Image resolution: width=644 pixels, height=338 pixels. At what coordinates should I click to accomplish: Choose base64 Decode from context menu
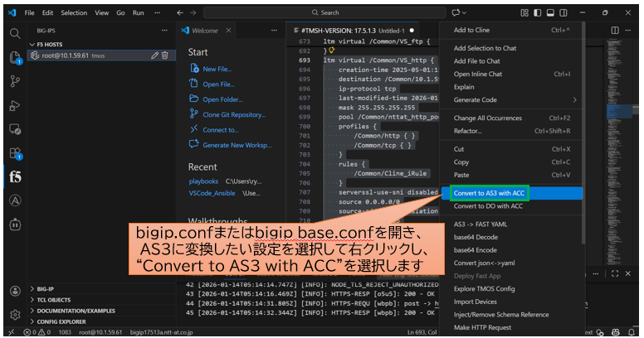(512, 237)
